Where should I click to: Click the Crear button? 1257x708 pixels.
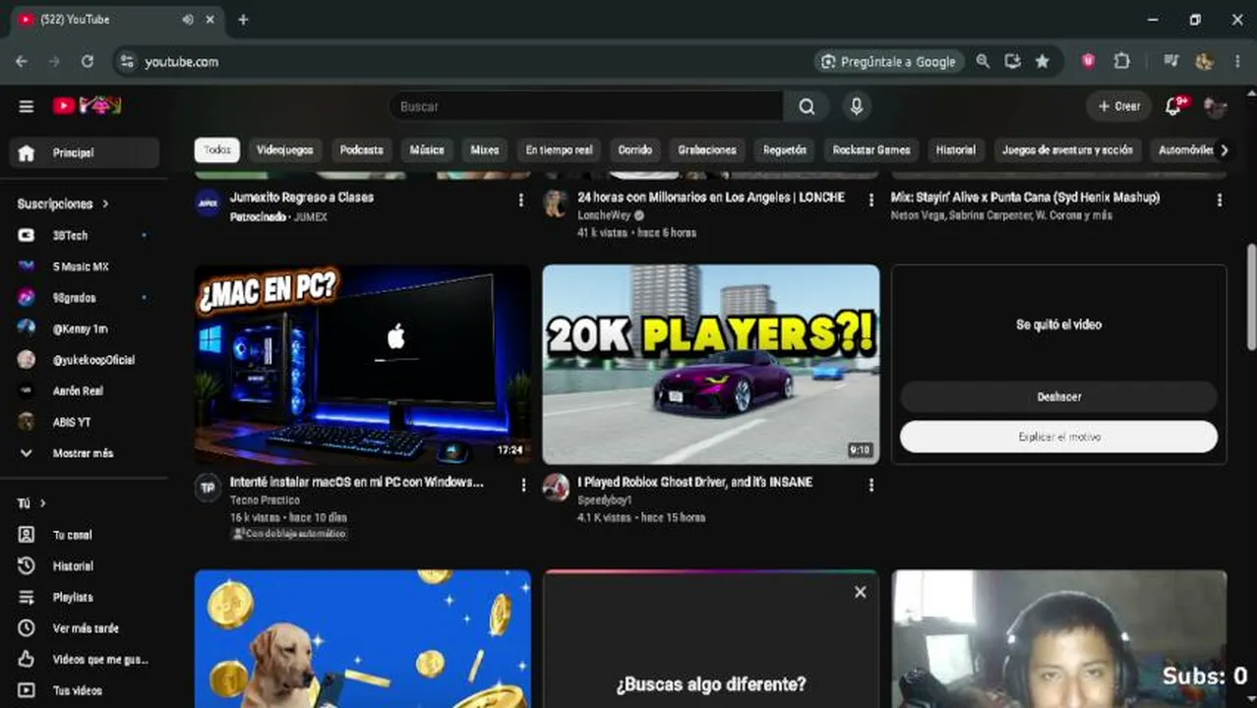(x=1118, y=106)
